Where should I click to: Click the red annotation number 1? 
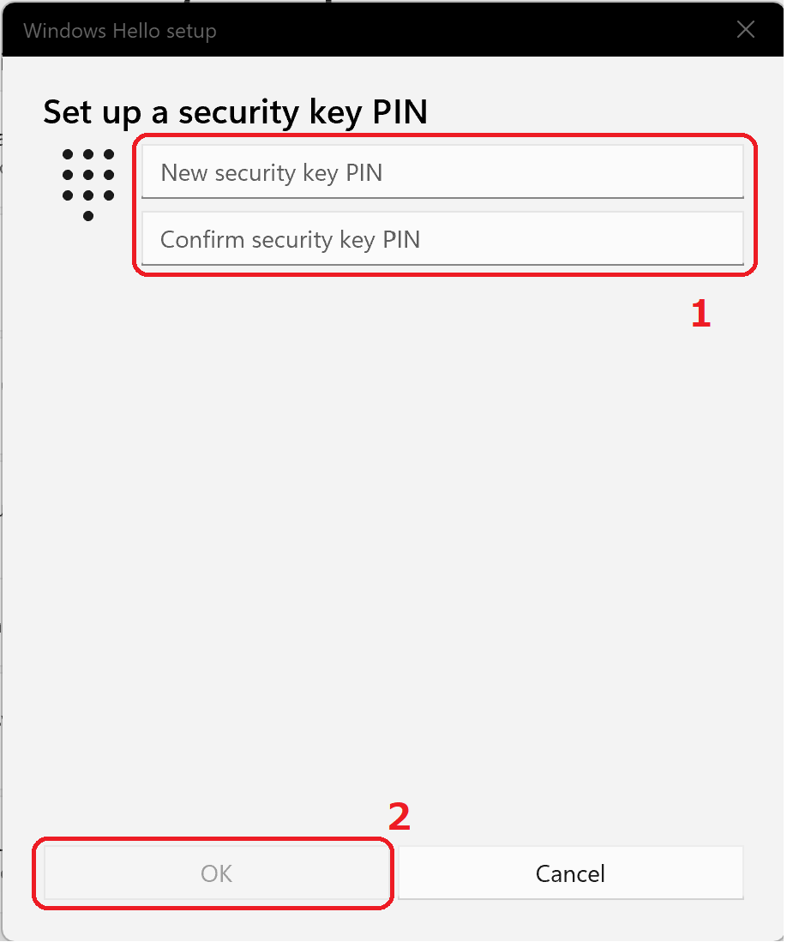(x=700, y=315)
